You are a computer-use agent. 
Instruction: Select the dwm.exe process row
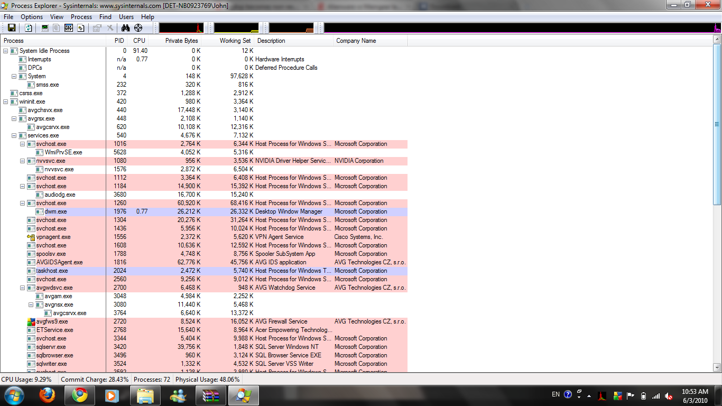pos(204,211)
